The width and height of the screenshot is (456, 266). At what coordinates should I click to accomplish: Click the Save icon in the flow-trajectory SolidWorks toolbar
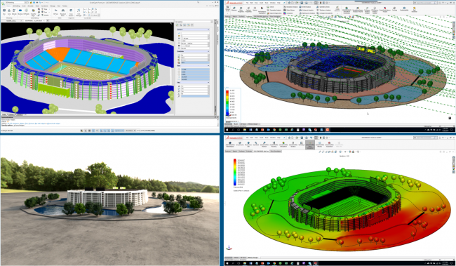(x=302, y=3)
